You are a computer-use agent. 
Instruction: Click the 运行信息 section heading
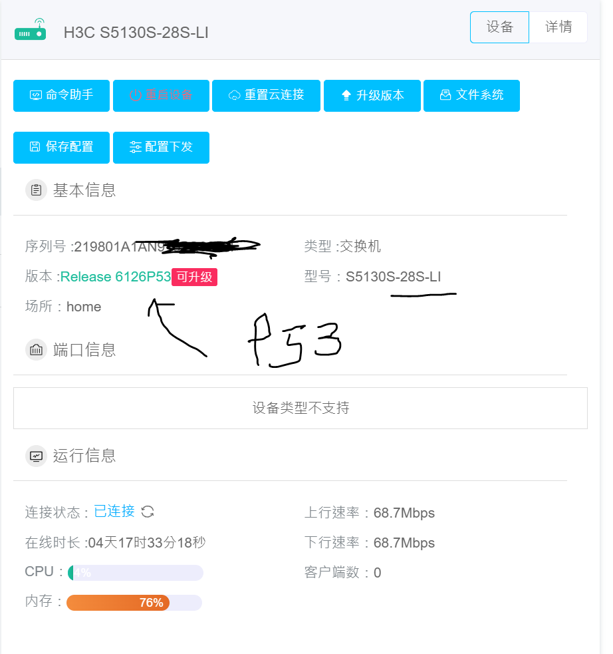pos(84,456)
